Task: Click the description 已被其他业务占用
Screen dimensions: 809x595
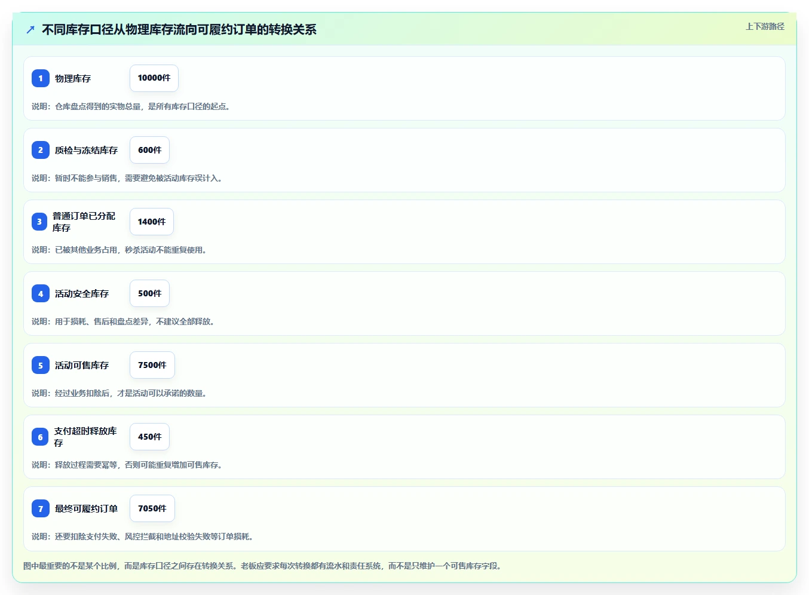Action: (x=119, y=250)
